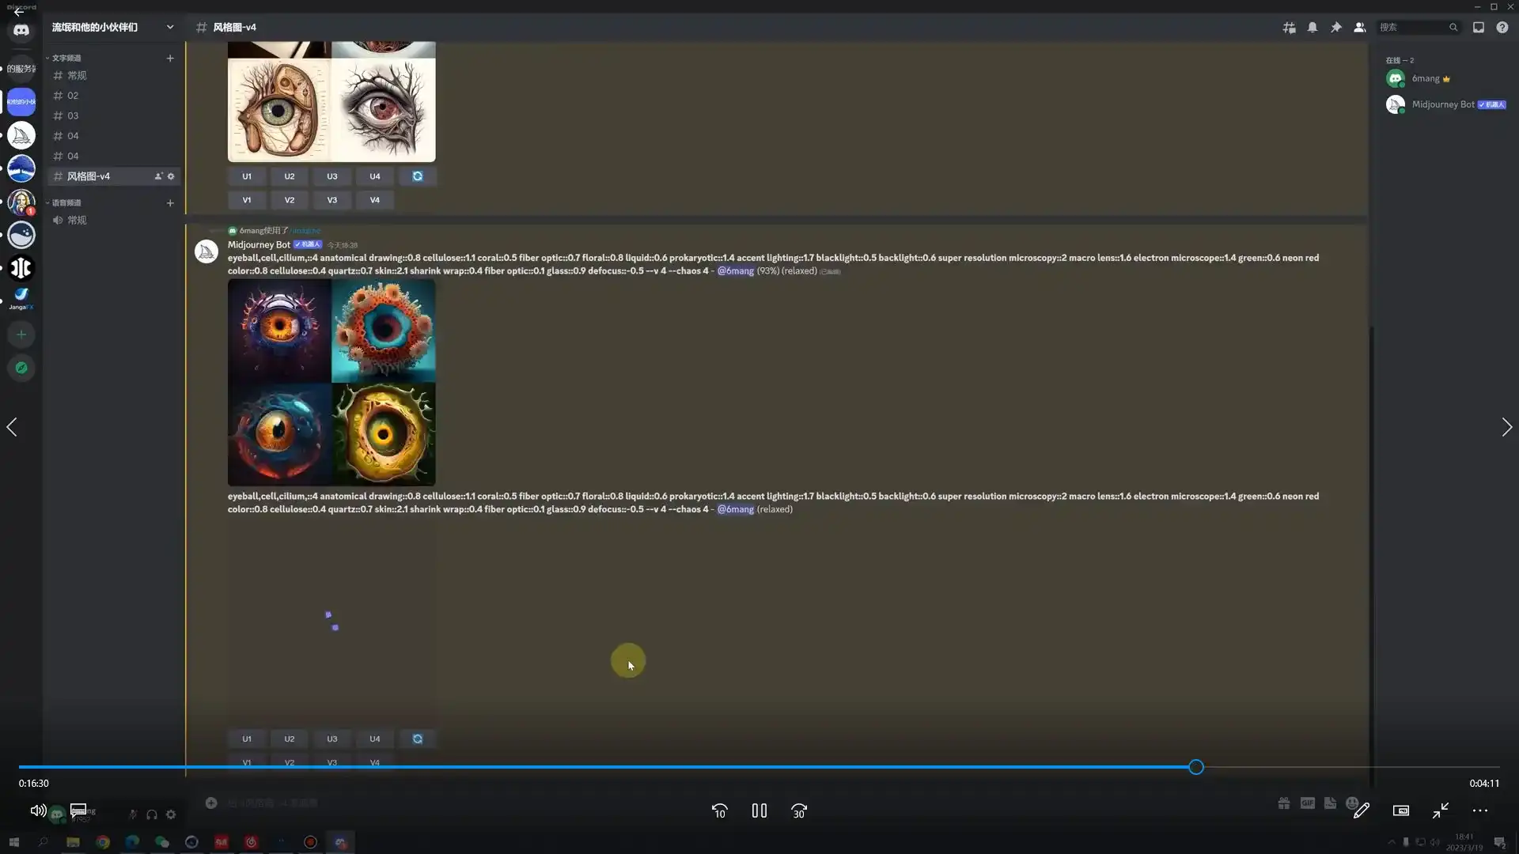Open the threads icon in header
This screenshot has height=854, width=1519.
click(1290, 28)
